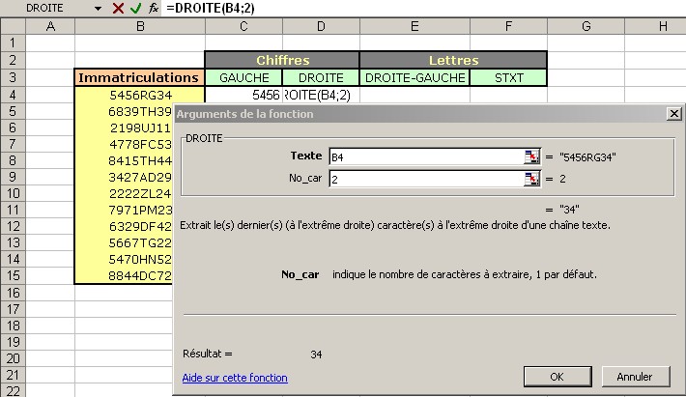The height and width of the screenshot is (397, 686).
Task: Click the collapse dialog icon in Texte field
Action: pos(531,156)
